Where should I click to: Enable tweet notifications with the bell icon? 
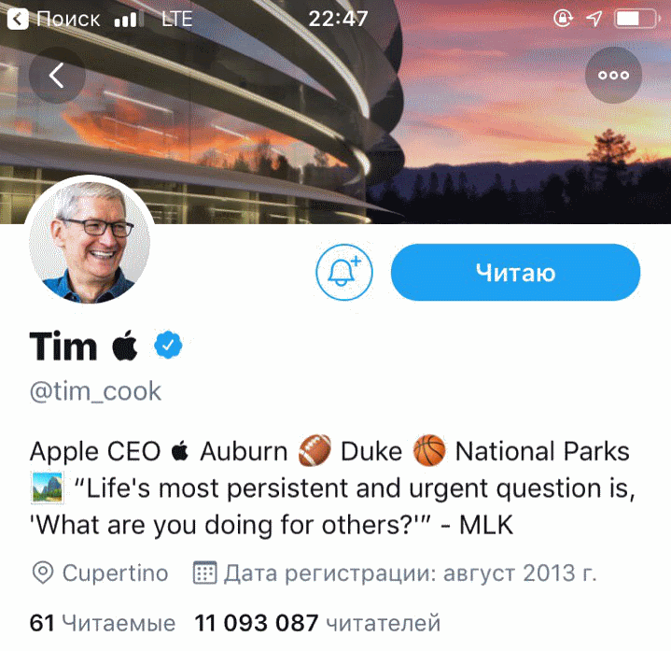[x=344, y=272]
